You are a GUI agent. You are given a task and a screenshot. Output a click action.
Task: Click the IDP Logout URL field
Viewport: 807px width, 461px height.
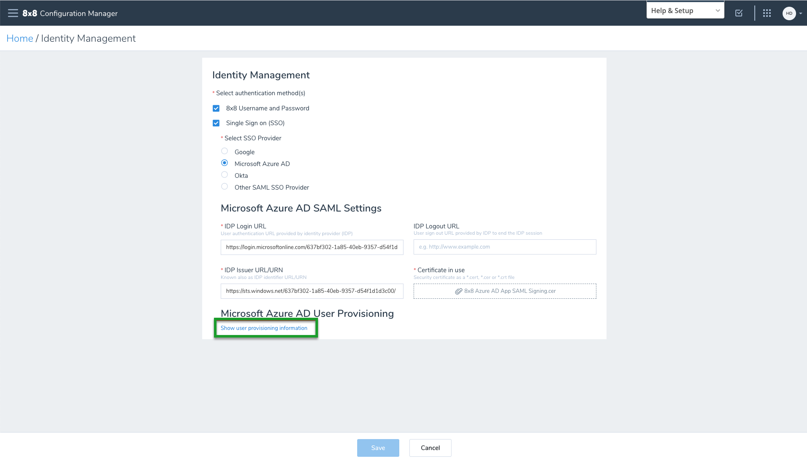pos(505,247)
